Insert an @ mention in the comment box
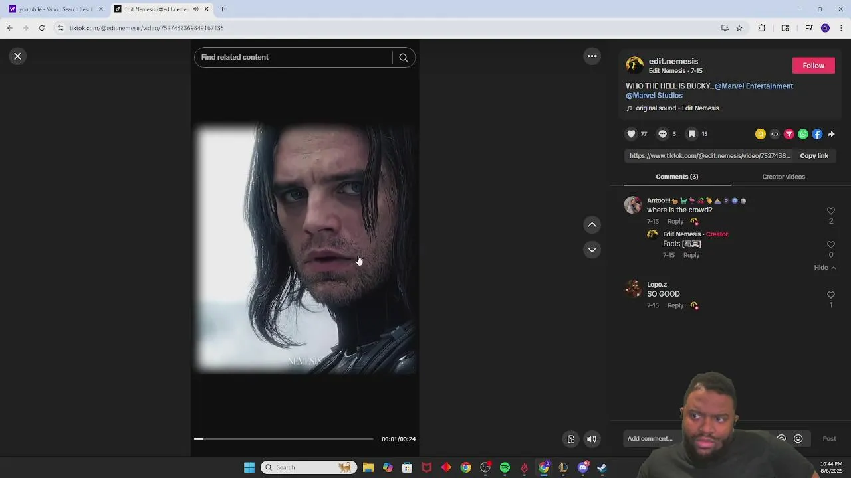This screenshot has width=851, height=478. [x=781, y=439]
